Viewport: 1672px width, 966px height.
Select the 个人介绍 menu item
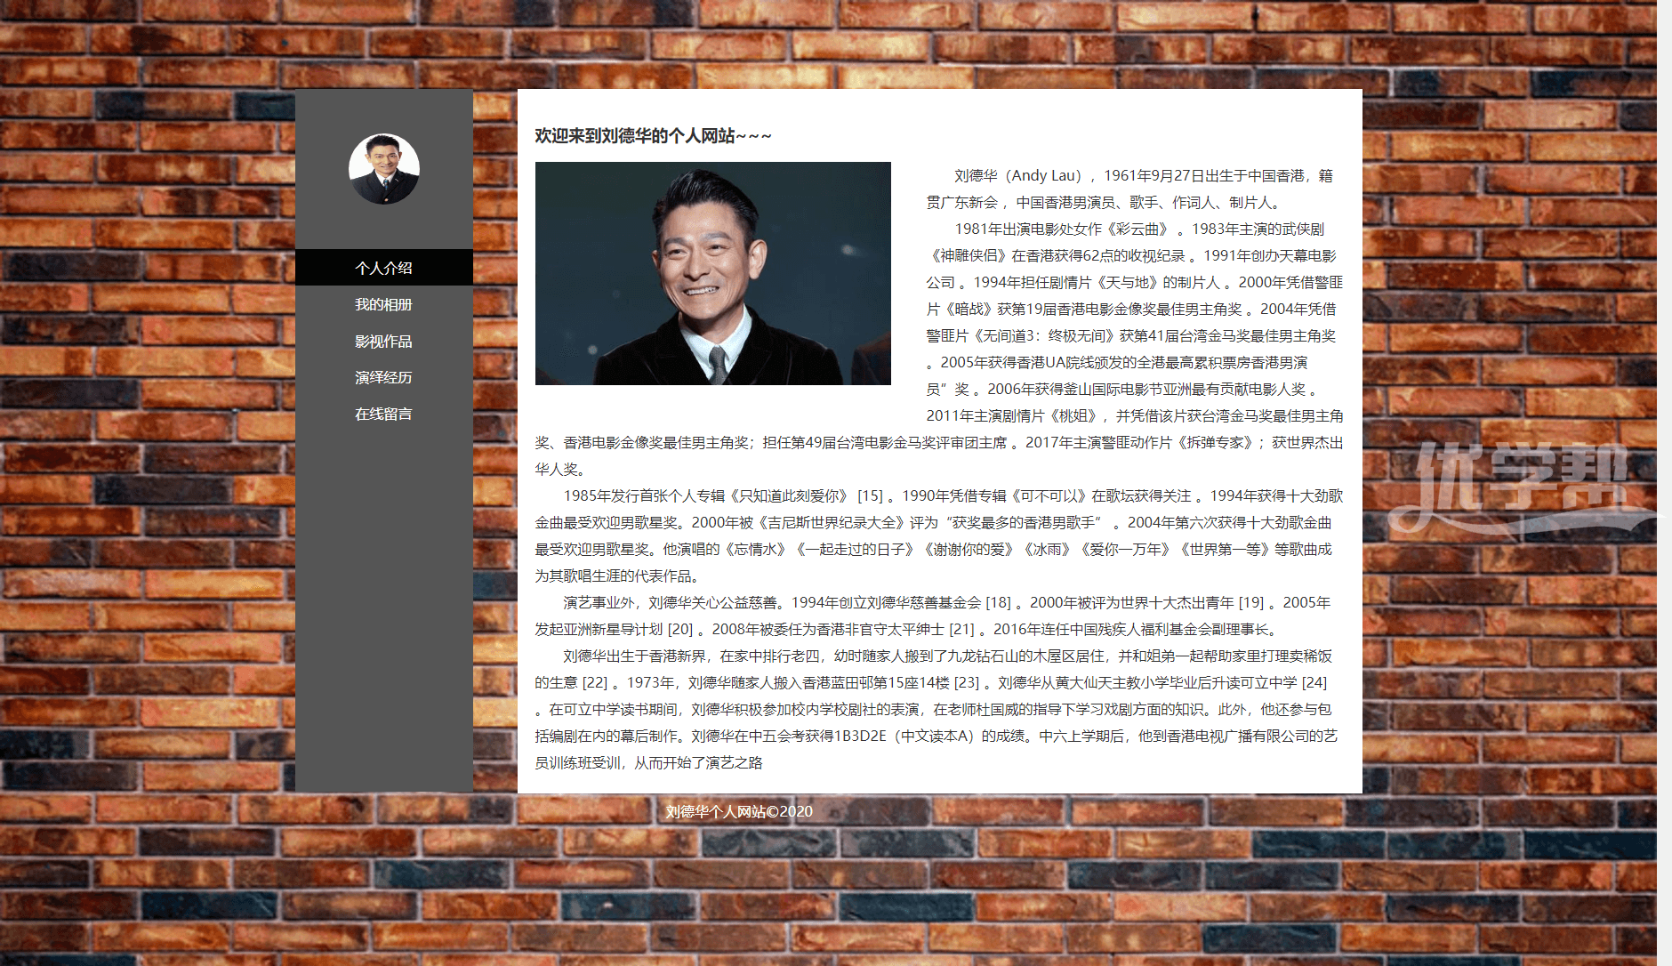point(383,268)
